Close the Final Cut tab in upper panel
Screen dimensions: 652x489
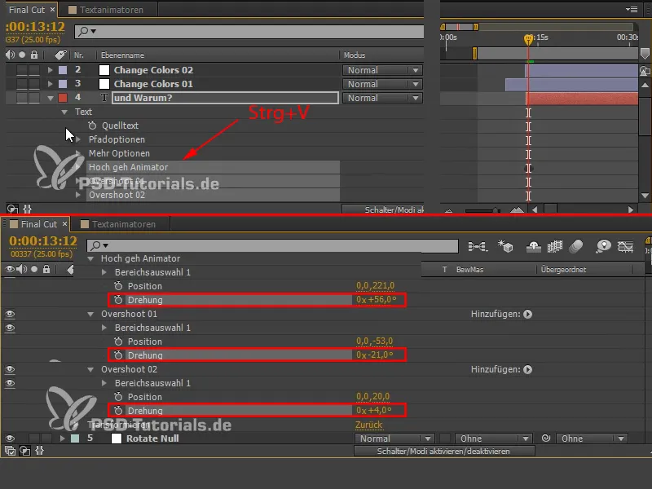[52, 9]
